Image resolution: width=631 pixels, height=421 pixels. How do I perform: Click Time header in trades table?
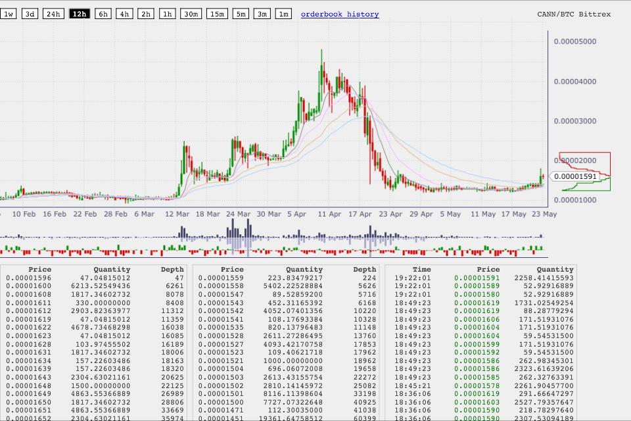point(422,270)
